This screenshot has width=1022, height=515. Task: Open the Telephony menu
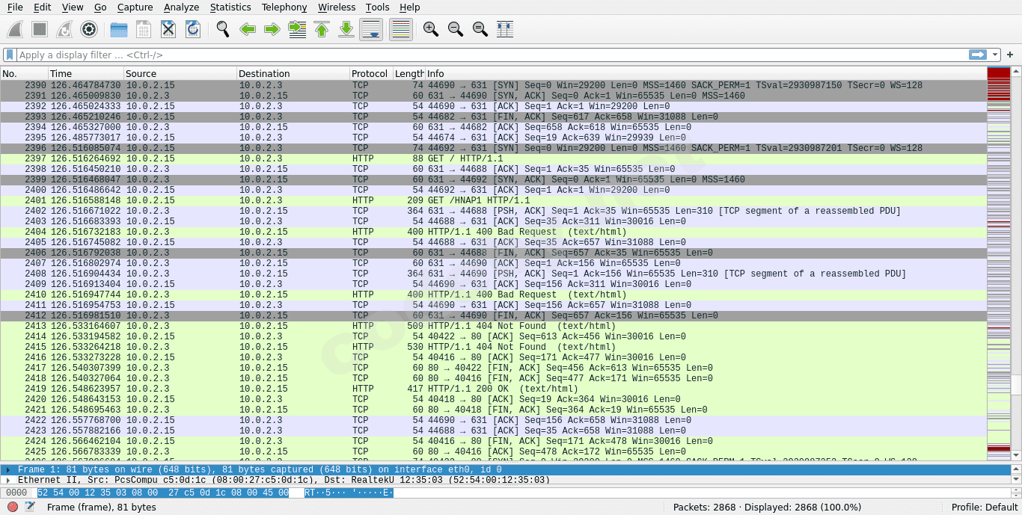[x=284, y=7]
